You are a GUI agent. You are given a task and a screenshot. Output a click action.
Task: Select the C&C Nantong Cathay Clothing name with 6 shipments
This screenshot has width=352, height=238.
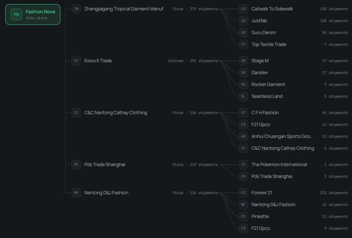283,148
